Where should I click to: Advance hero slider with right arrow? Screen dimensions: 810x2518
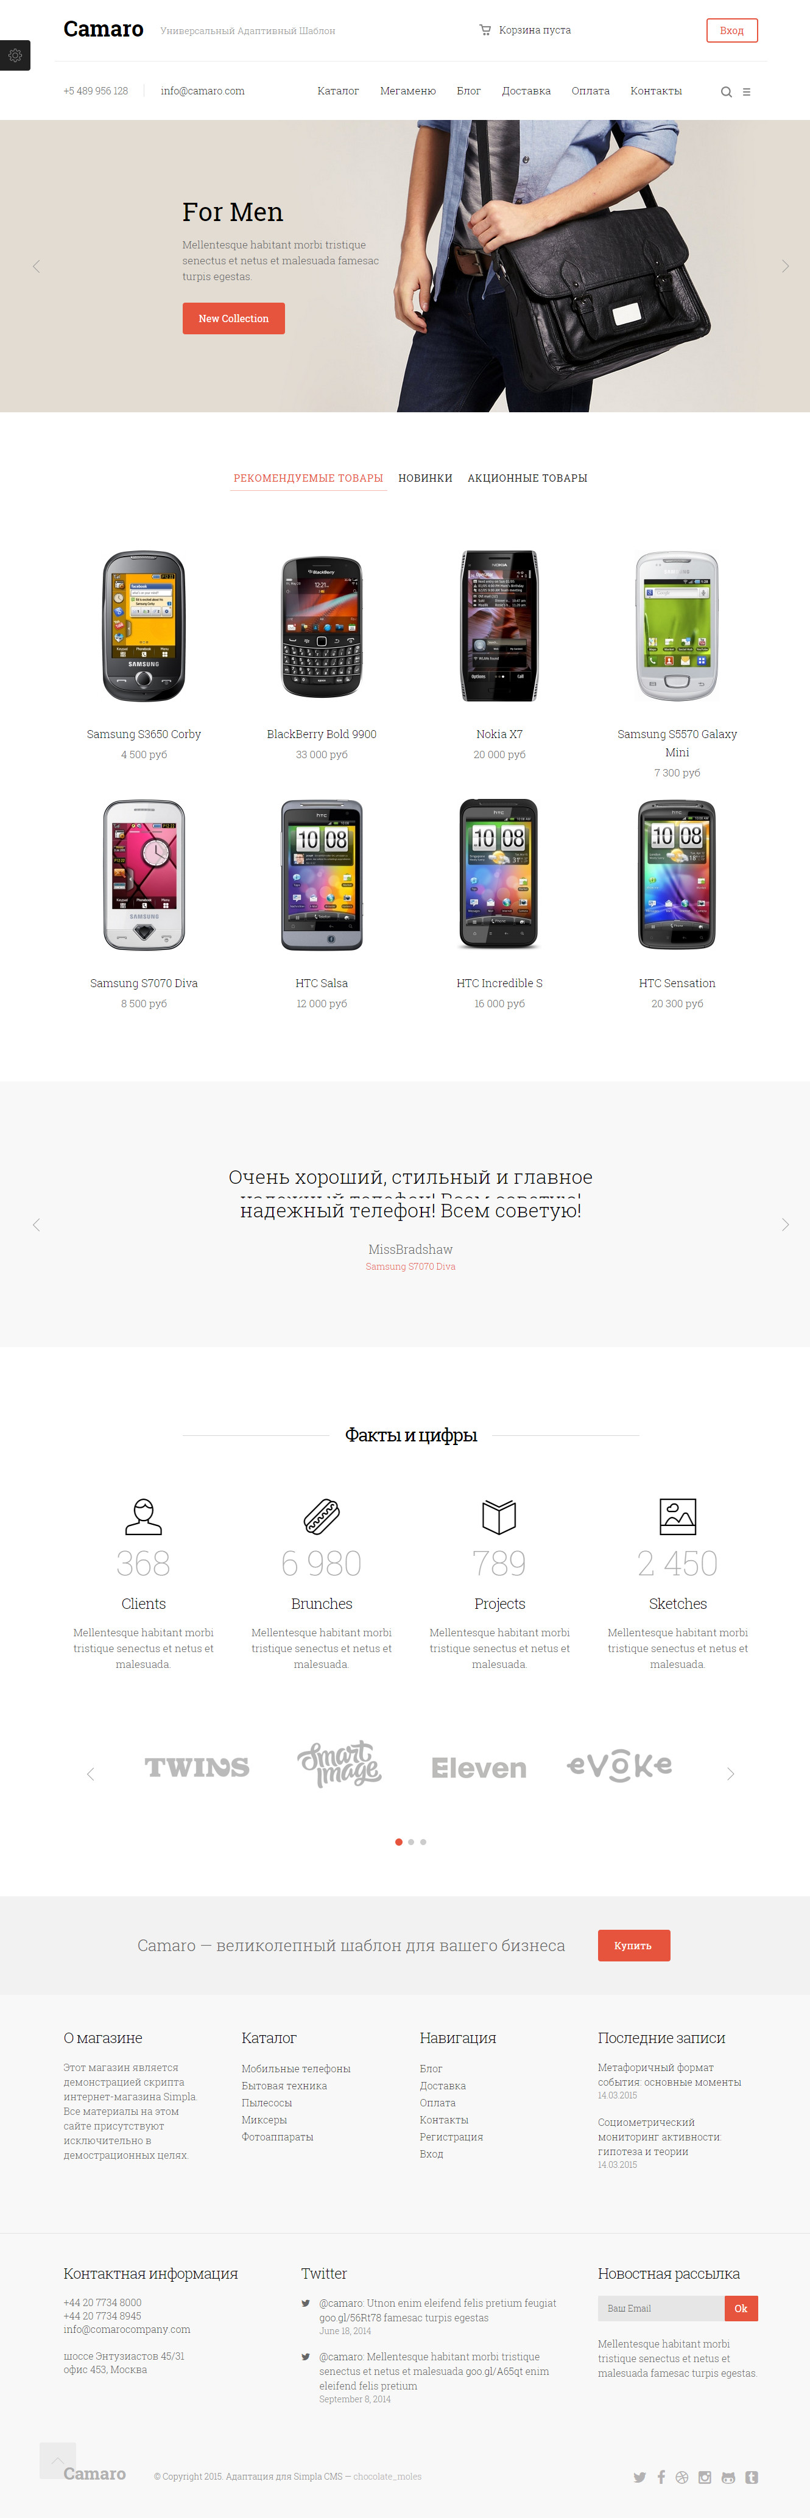point(784,266)
